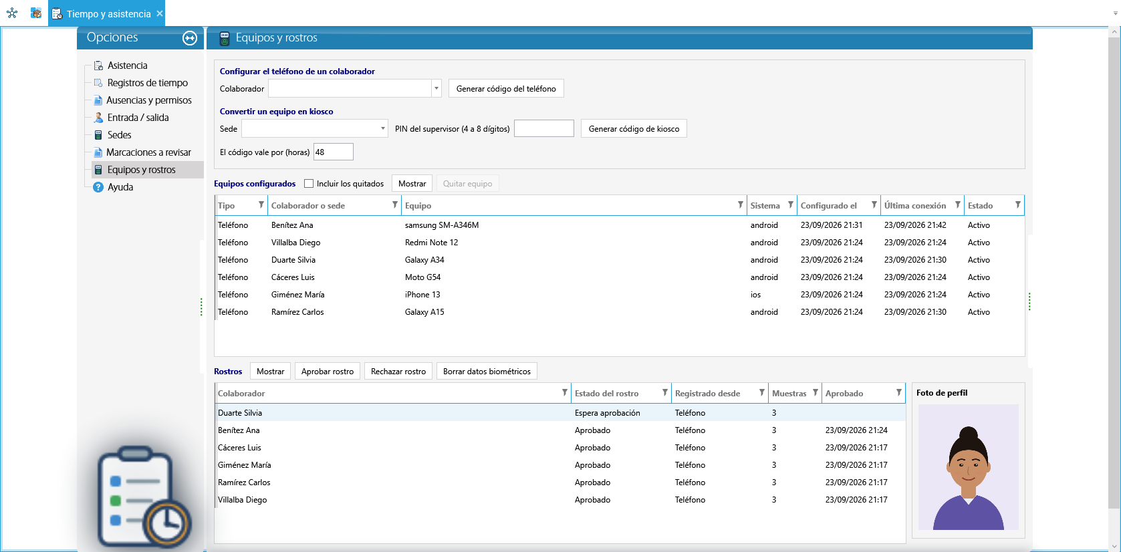
Task: Filter the Última conexión column
Action: pyautogui.click(x=957, y=205)
